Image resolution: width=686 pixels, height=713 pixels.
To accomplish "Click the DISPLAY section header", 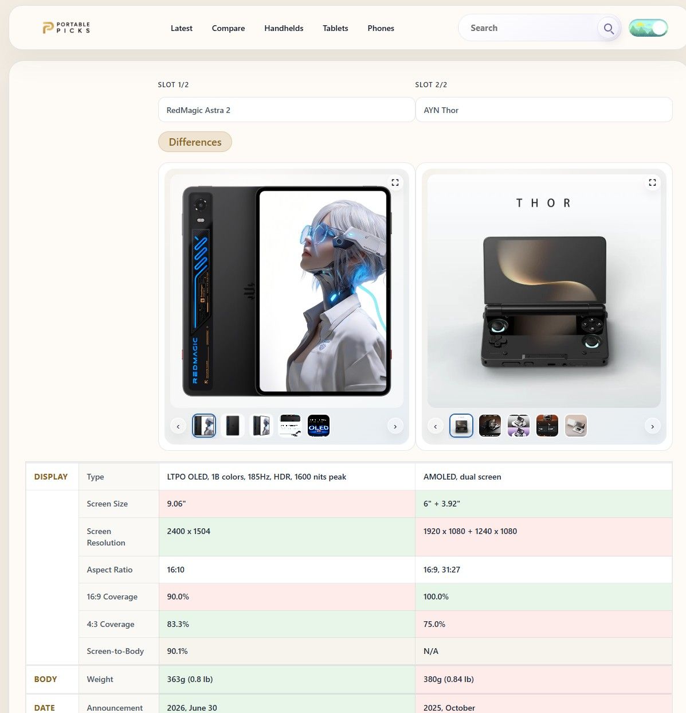I will pos(51,477).
